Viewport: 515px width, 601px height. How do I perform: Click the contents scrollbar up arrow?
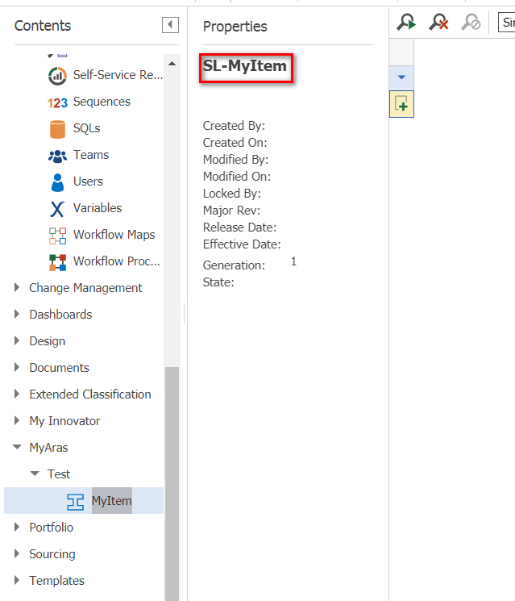172,64
